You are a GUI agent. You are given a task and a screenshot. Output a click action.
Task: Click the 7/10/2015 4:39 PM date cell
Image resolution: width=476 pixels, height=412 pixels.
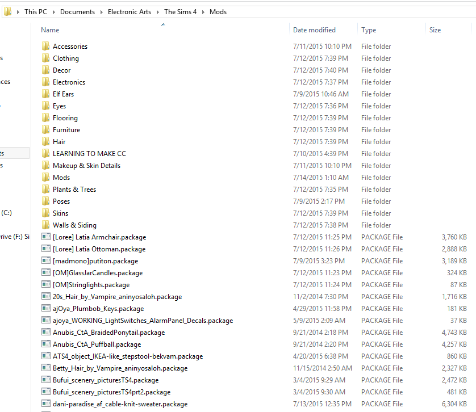[320, 154]
